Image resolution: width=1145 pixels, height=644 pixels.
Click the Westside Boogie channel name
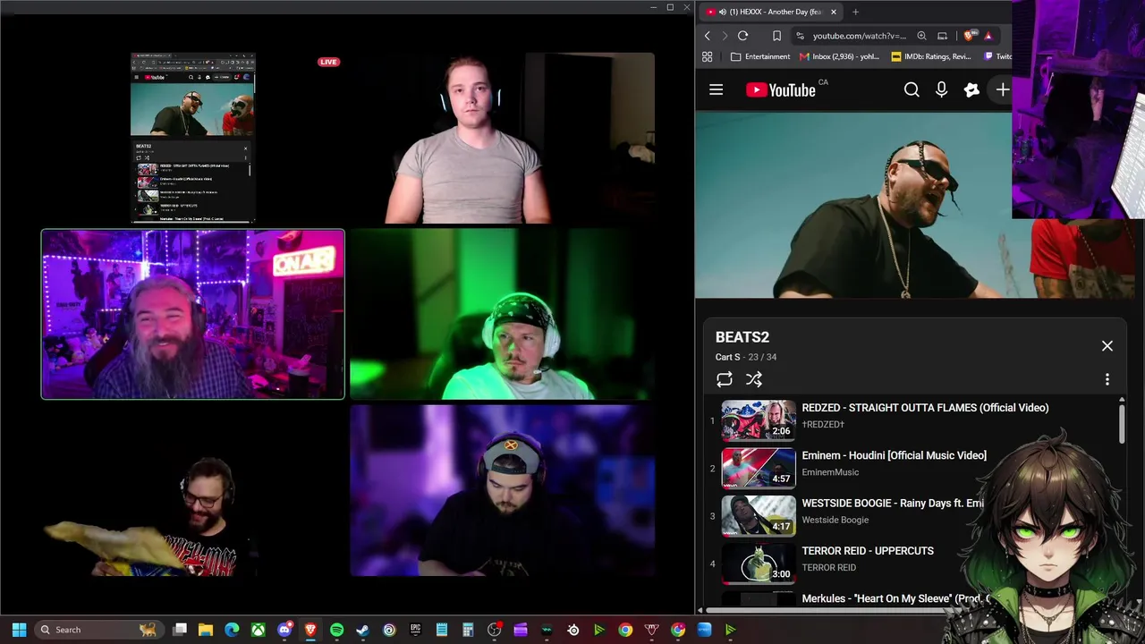[835, 520]
